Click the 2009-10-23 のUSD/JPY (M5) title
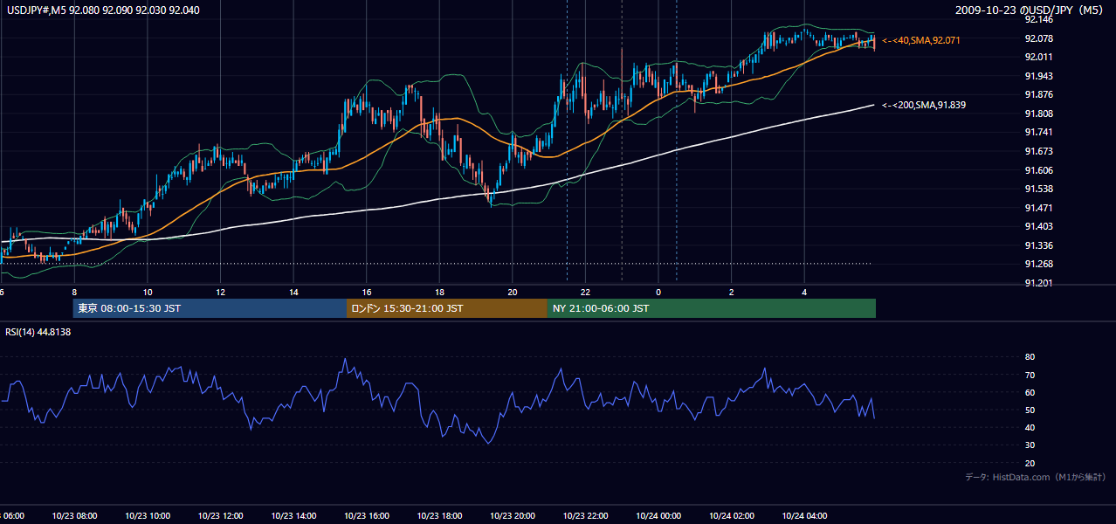1116x524 pixels. [1030, 10]
